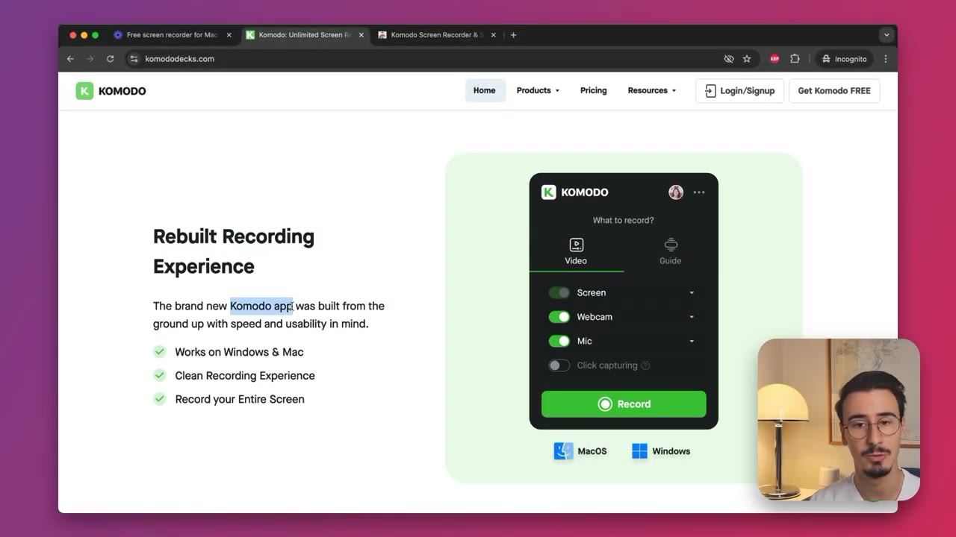The image size is (956, 537).
Task: Click the 'Record your Entire Screen' text
Action: 240,399
